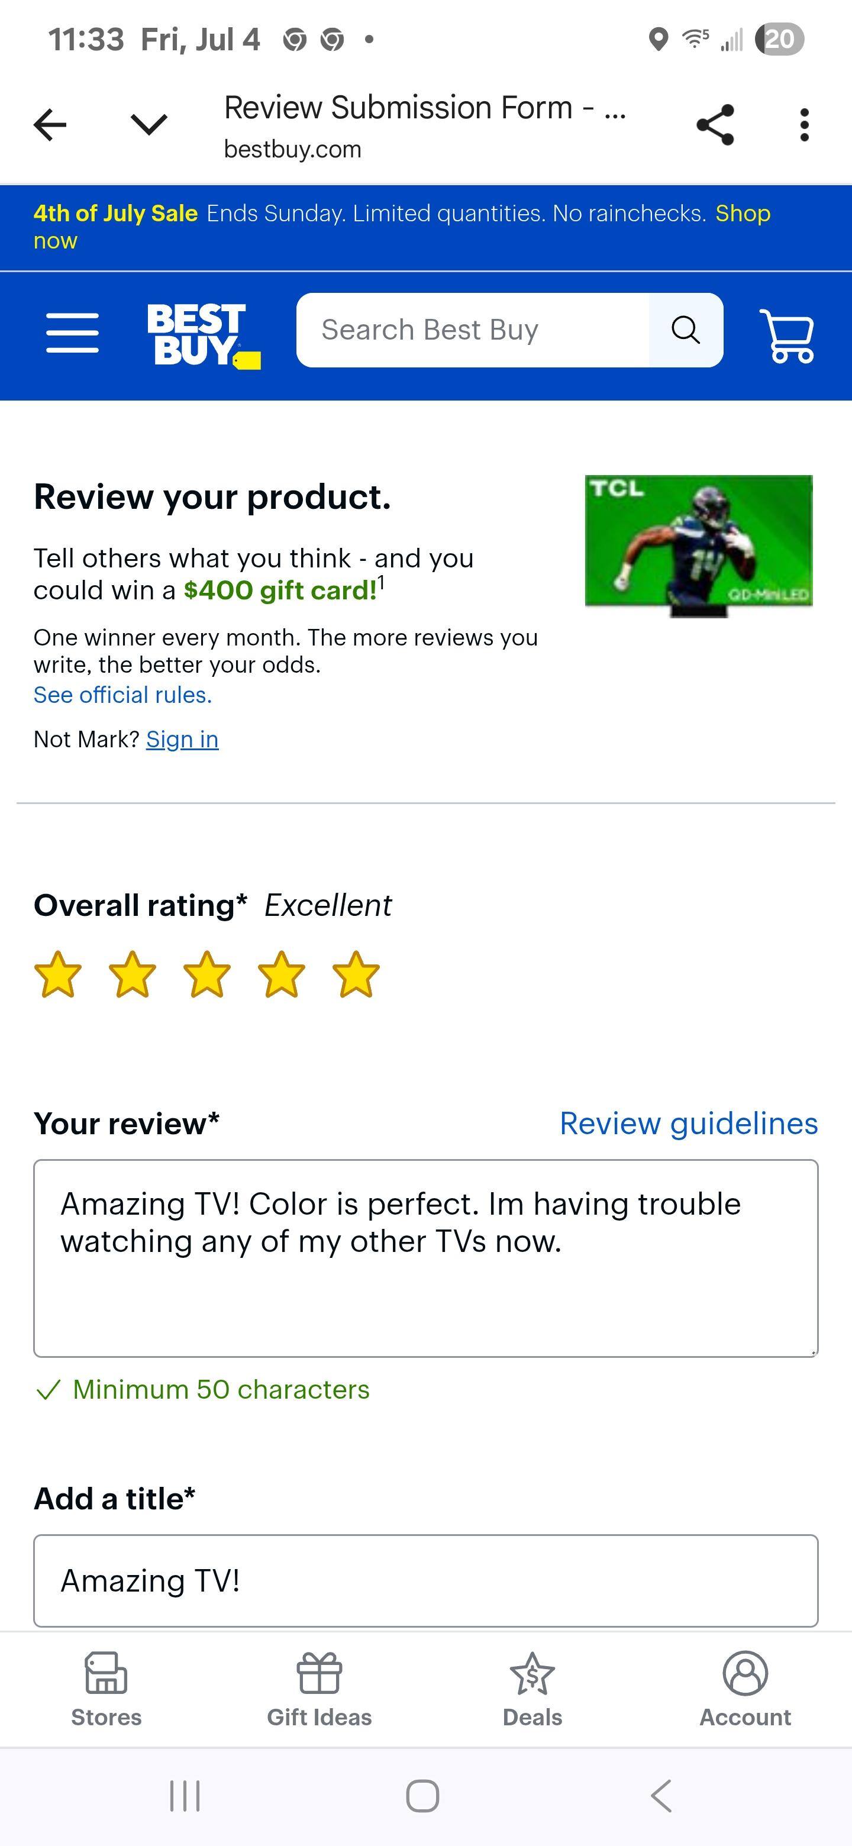852x1846 pixels.
Task: Tap the 4th of July Shop now link
Action: 743,214
